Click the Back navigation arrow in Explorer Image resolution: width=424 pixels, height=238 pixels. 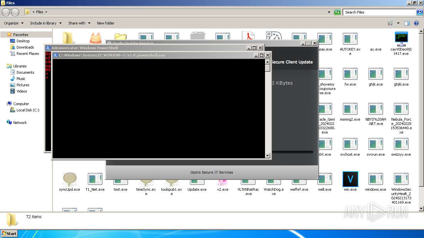(6, 12)
